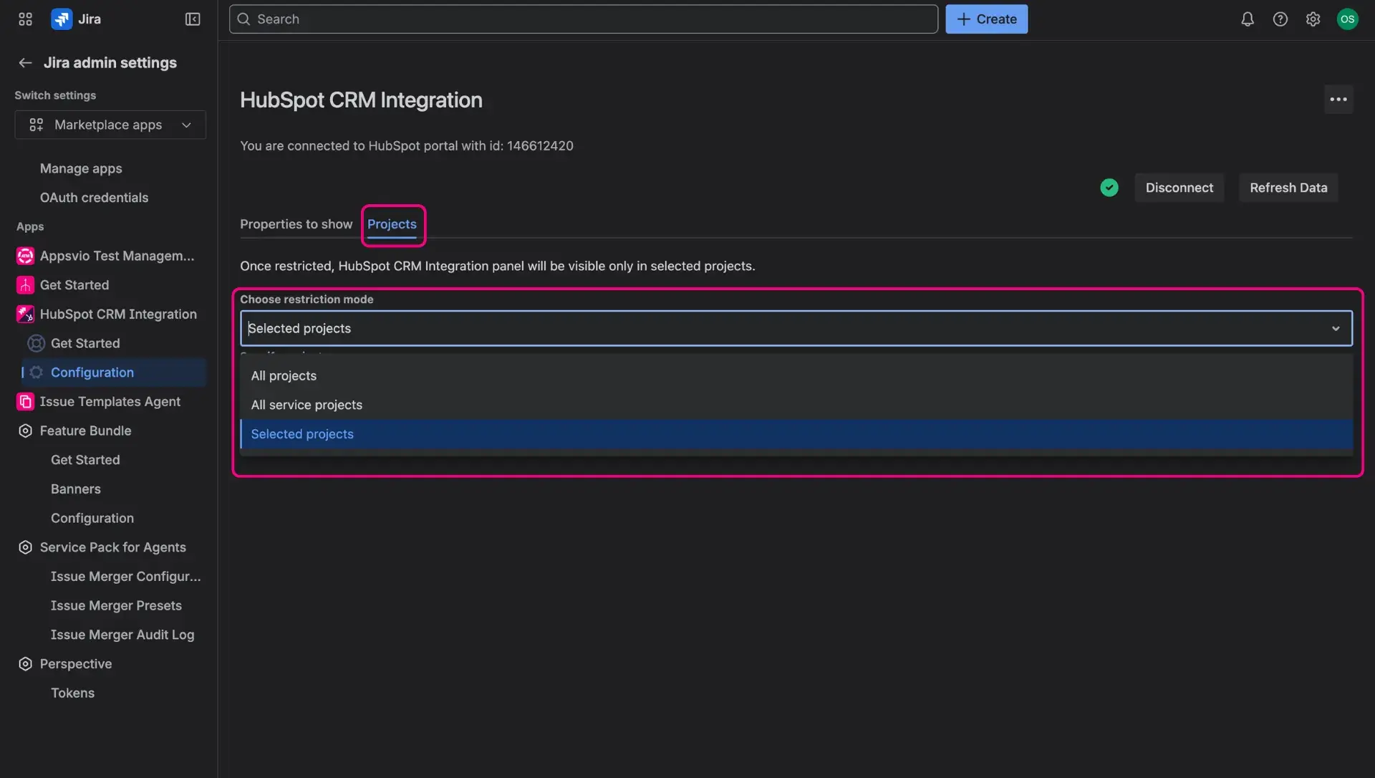Open the help question mark icon

pyautogui.click(x=1280, y=19)
